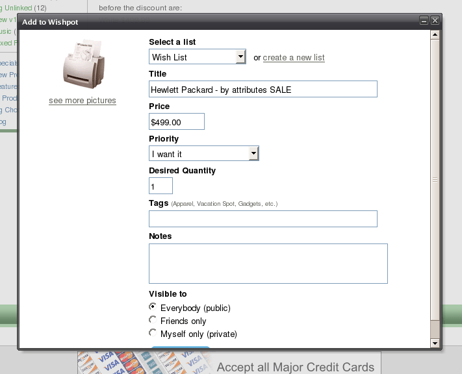Screen dimensions: 462x374
Task: Click the dialog vertical scrollbar thumb
Action: (x=435, y=180)
